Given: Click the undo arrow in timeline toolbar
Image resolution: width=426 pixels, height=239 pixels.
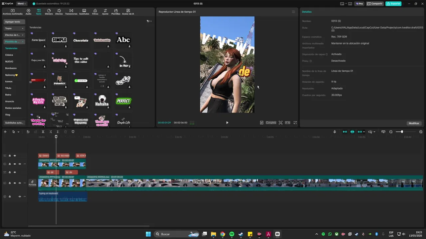Looking at the screenshot, I should coord(28,132).
